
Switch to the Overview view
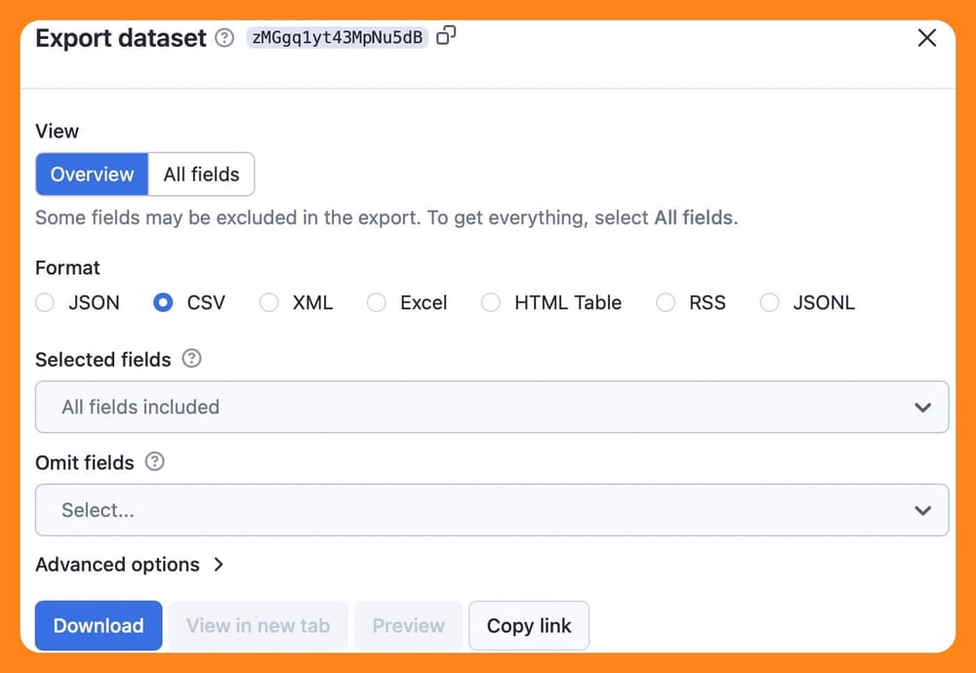(91, 174)
